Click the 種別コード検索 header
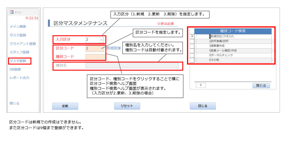Viewport: 284px width, 145px height. click(233, 31)
